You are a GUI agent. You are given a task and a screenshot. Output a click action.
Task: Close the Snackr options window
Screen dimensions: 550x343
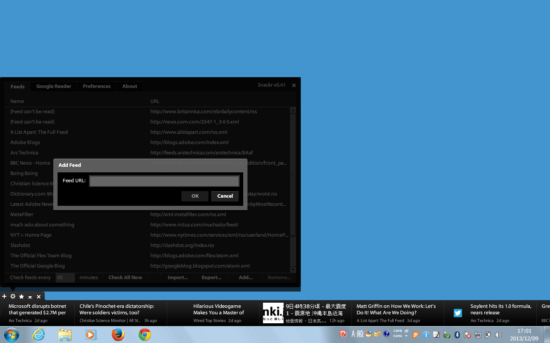294,85
